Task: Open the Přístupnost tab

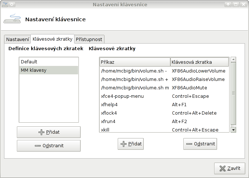Action: pos(89,39)
